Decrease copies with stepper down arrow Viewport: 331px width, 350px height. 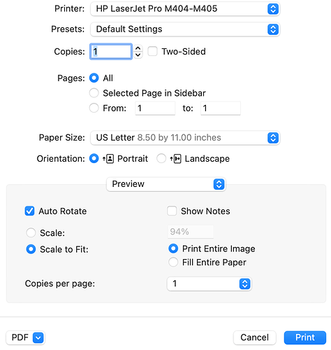[x=138, y=55]
